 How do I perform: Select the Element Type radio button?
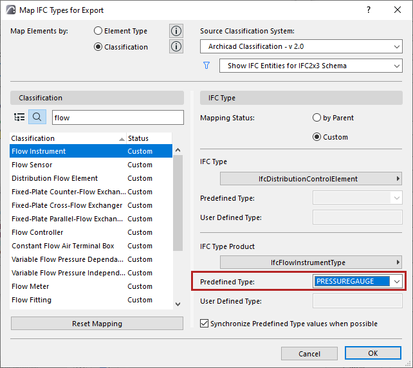(98, 31)
